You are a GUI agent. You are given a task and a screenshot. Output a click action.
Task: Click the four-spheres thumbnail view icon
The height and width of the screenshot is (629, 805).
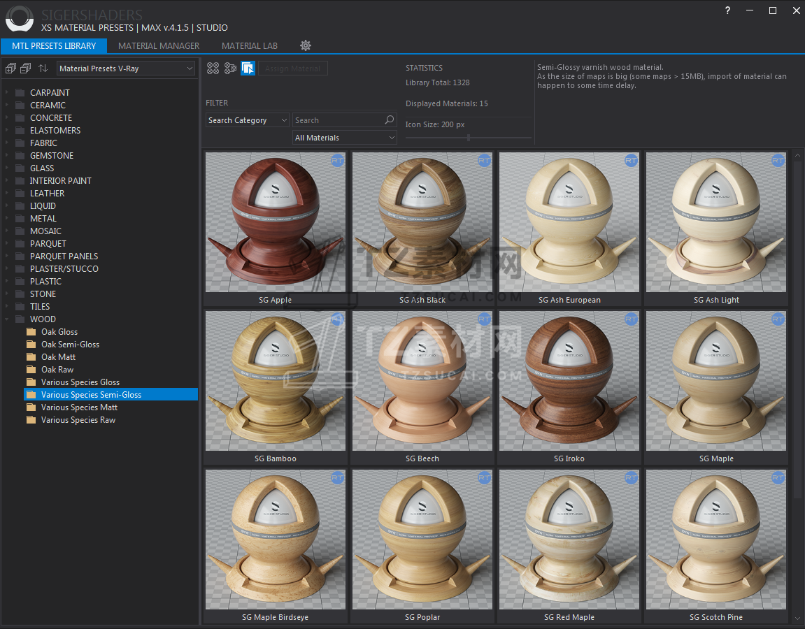pyautogui.click(x=213, y=68)
